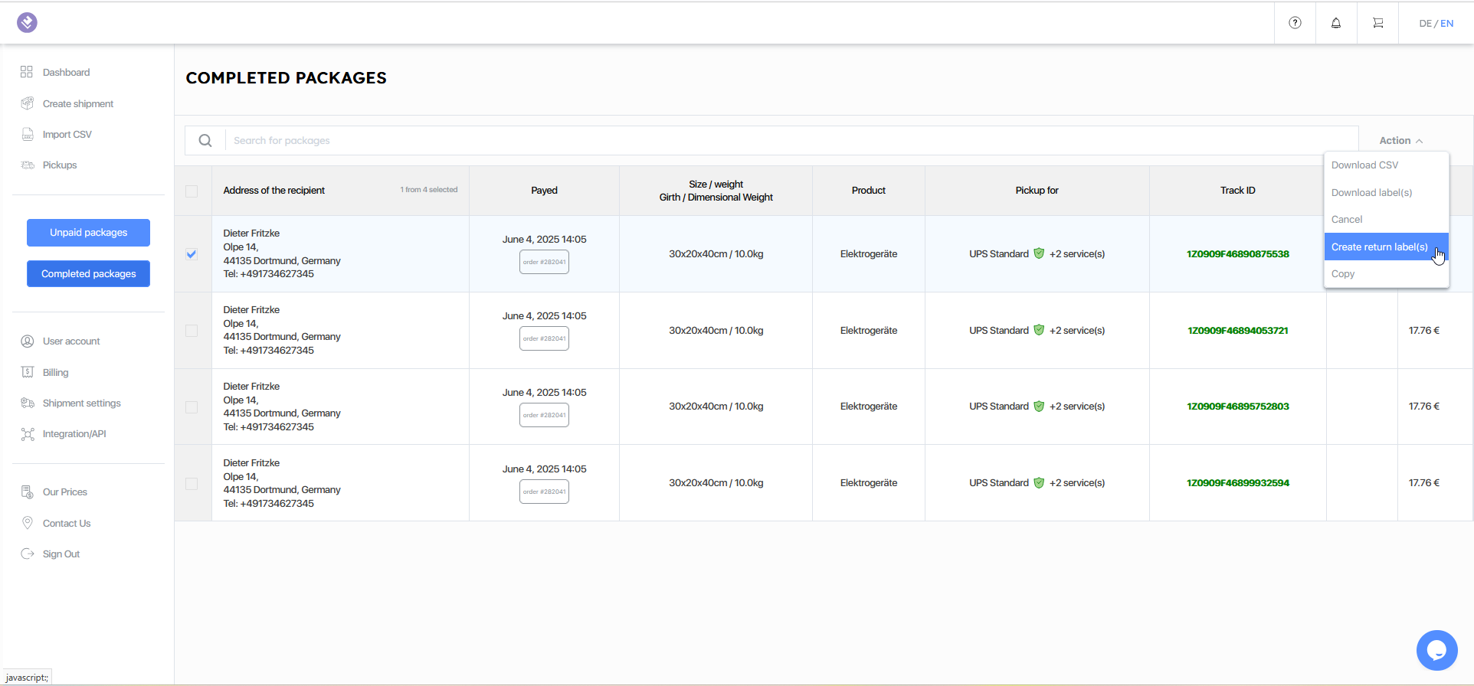Viewport: 1474px width, 686px height.
Task: Click order #282041 tag for track 1Z0909F46890875538
Action: coord(544,262)
